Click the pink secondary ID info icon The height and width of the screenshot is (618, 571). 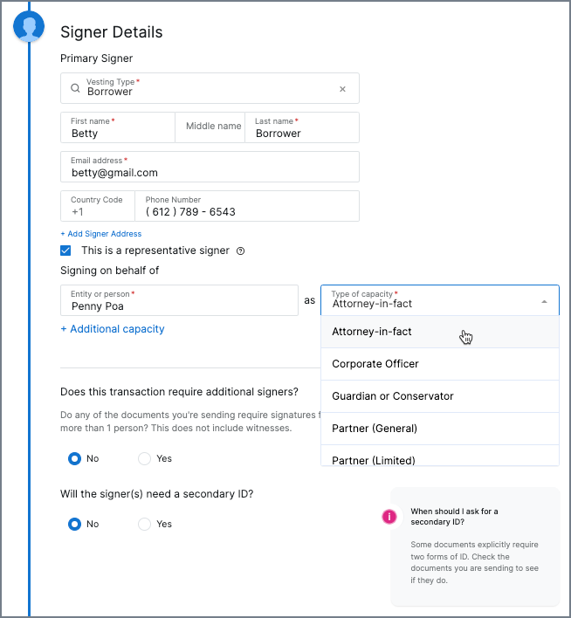pos(389,517)
